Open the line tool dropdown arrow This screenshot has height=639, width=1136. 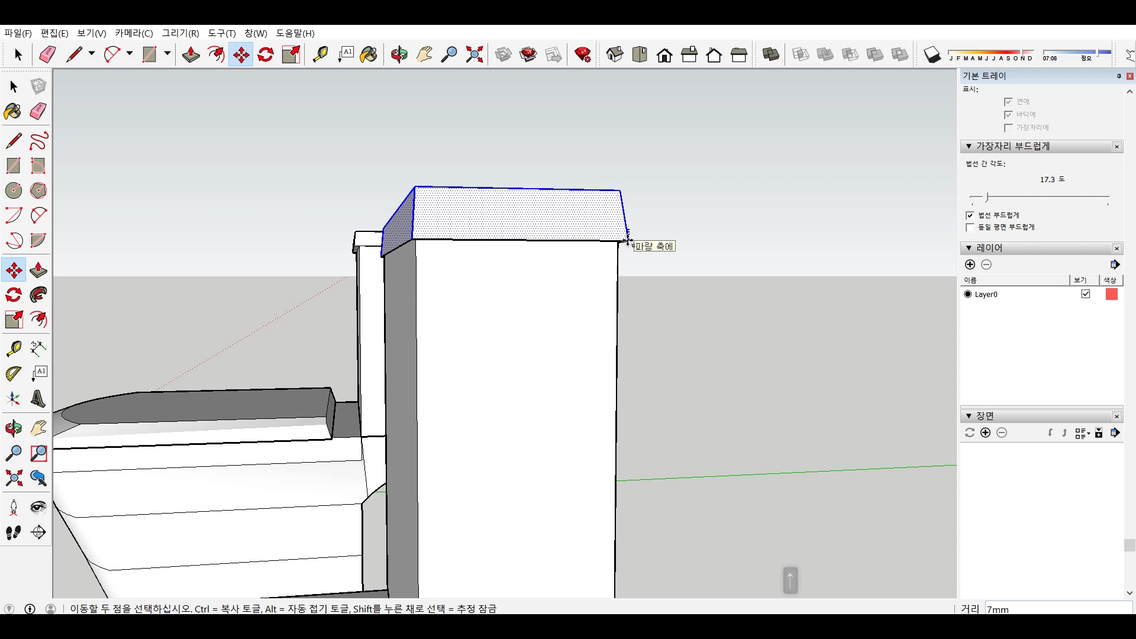point(92,54)
